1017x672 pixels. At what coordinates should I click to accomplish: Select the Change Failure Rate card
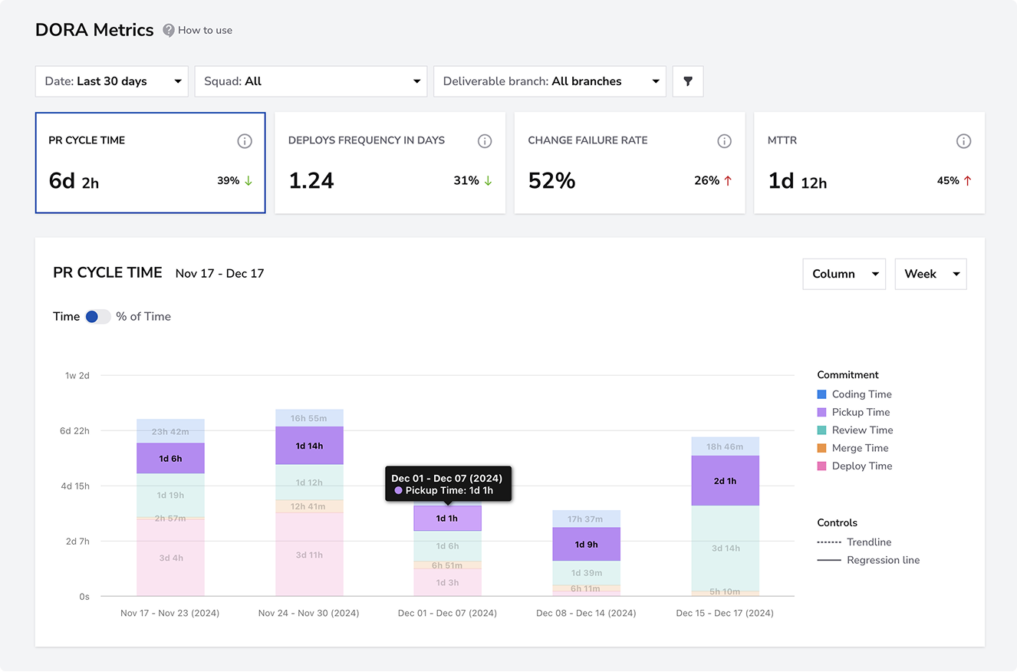point(630,163)
